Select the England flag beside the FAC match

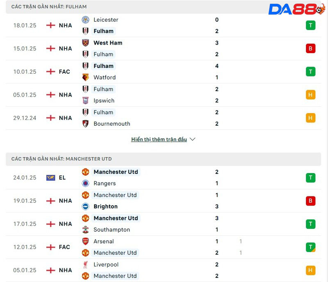tap(50, 72)
